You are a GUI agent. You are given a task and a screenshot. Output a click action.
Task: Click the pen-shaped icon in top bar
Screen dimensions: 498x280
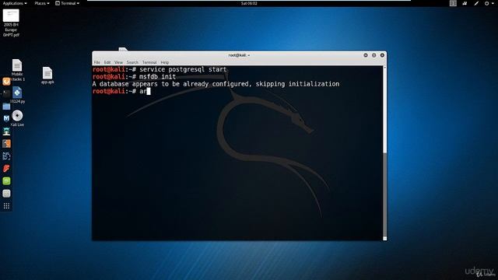(x=476, y=3)
